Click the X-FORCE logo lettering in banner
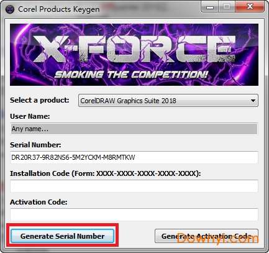Viewport: 269px width, 253px height. (135, 49)
